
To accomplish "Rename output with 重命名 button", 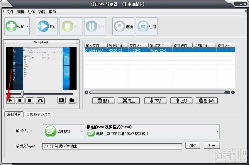I will pyautogui.click(x=206, y=101).
